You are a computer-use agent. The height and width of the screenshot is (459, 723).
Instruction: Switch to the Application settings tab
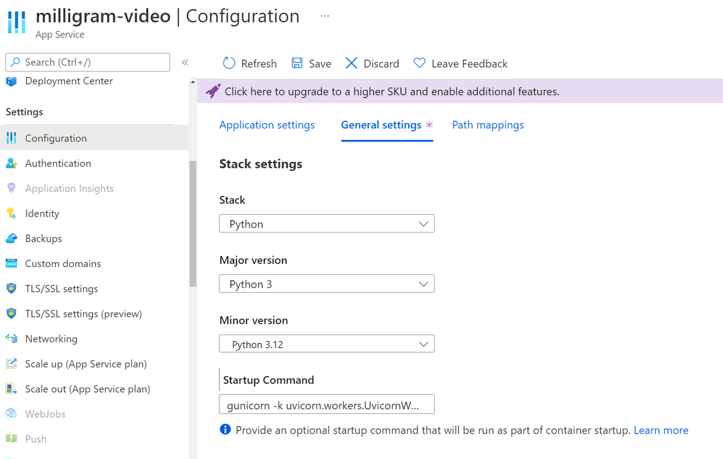coord(267,125)
